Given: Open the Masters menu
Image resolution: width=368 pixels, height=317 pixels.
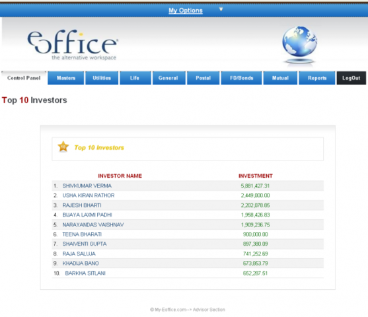Looking at the screenshot, I should [66, 78].
